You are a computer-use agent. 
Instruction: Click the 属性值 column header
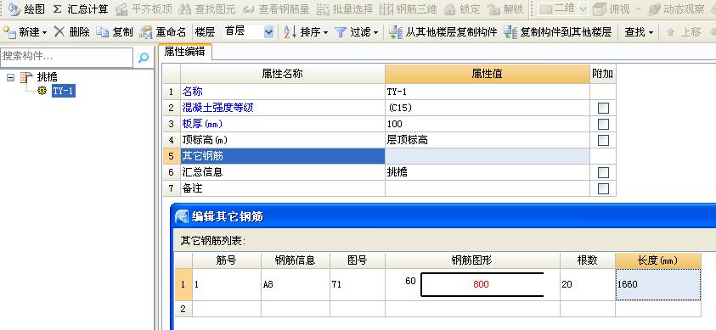pos(488,74)
